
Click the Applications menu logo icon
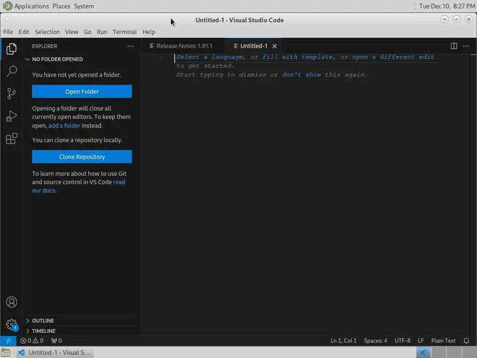click(7, 6)
